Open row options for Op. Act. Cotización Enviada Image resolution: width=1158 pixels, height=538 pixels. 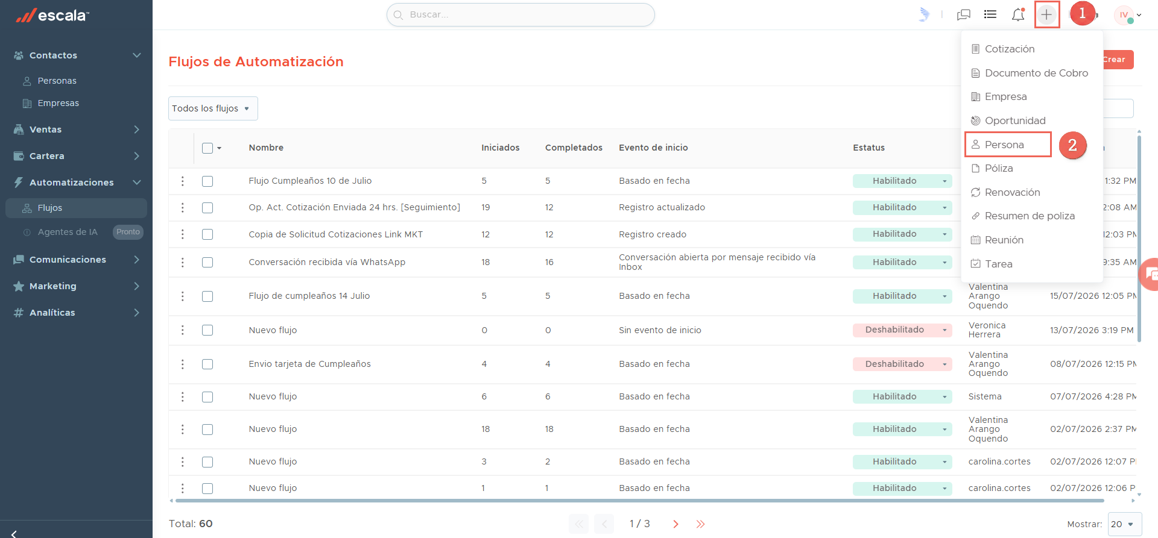click(183, 207)
